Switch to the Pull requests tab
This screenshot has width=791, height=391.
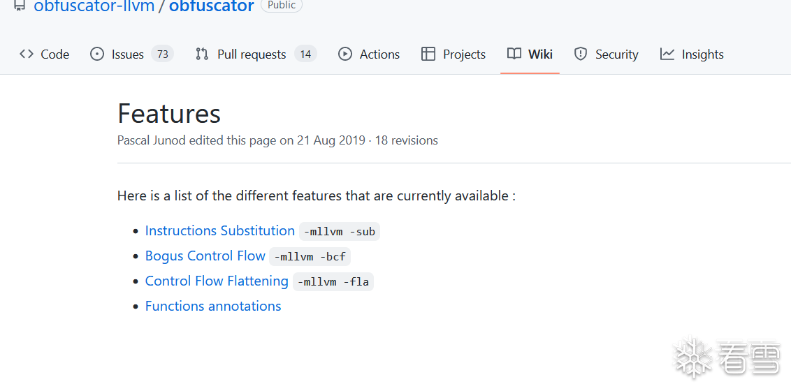(x=252, y=54)
